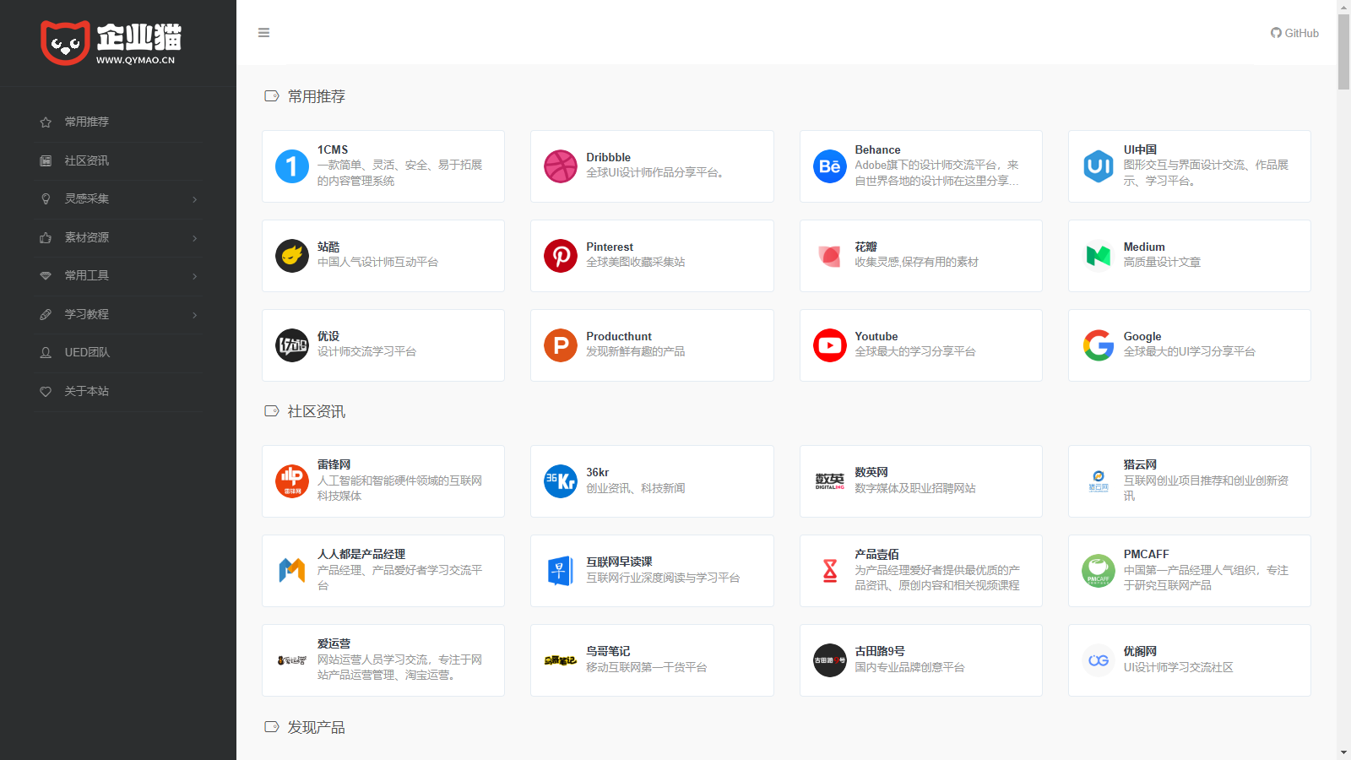This screenshot has width=1351, height=760.
Task: Open the Pinterest card title
Action: coord(610,247)
